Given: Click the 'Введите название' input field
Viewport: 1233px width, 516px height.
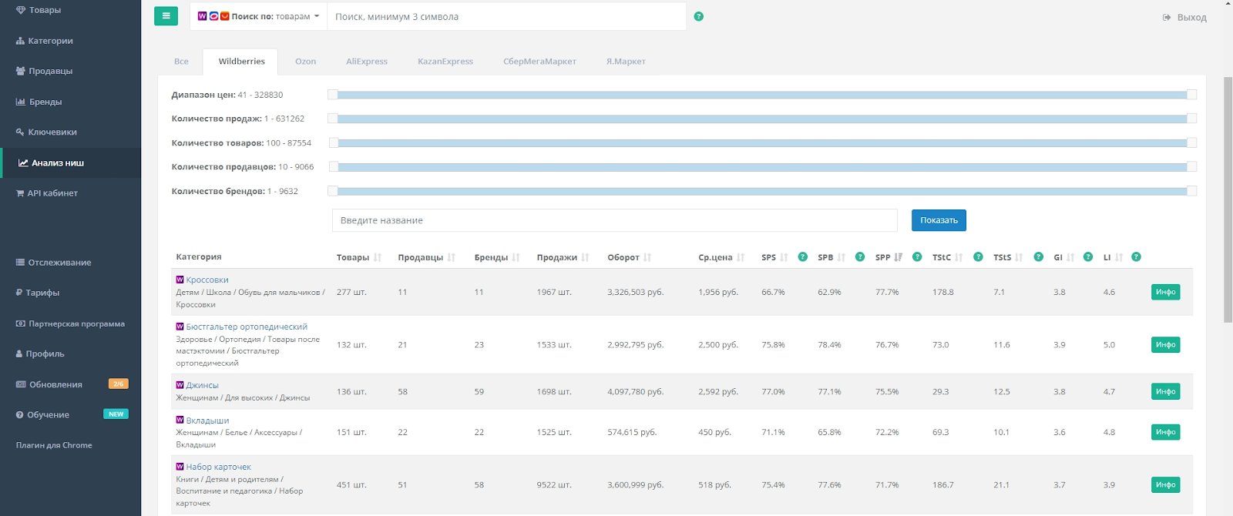Looking at the screenshot, I should [x=614, y=220].
